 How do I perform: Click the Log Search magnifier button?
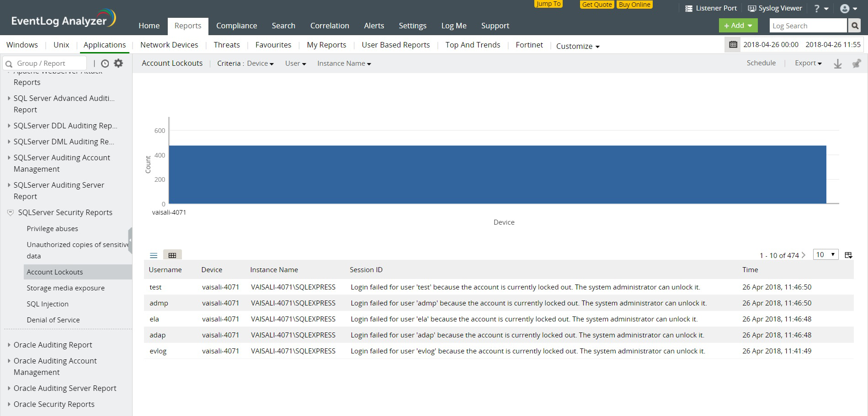854,26
